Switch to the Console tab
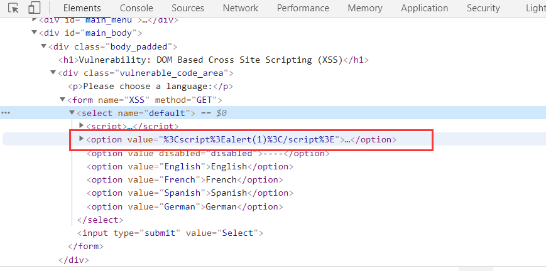Viewport: 546px width, 271px height. click(136, 8)
